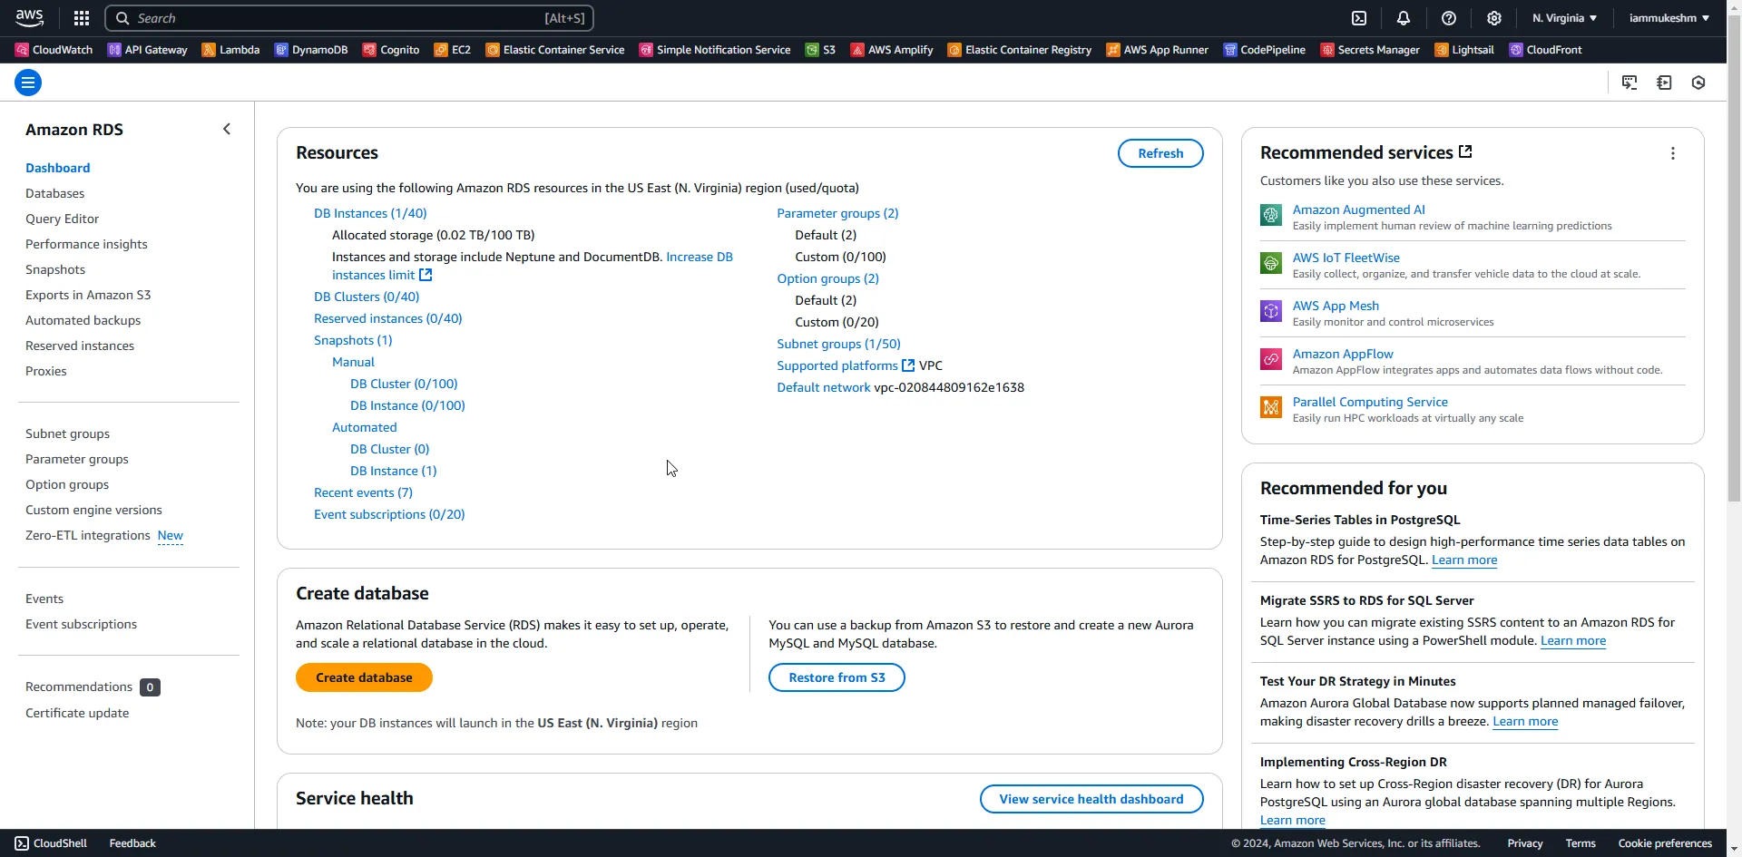Collapse the Amazon RDS sidebar panel
This screenshot has width=1742, height=857.
[226, 128]
